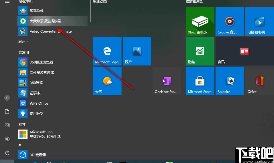Launch WPS Office

(x=52, y=103)
